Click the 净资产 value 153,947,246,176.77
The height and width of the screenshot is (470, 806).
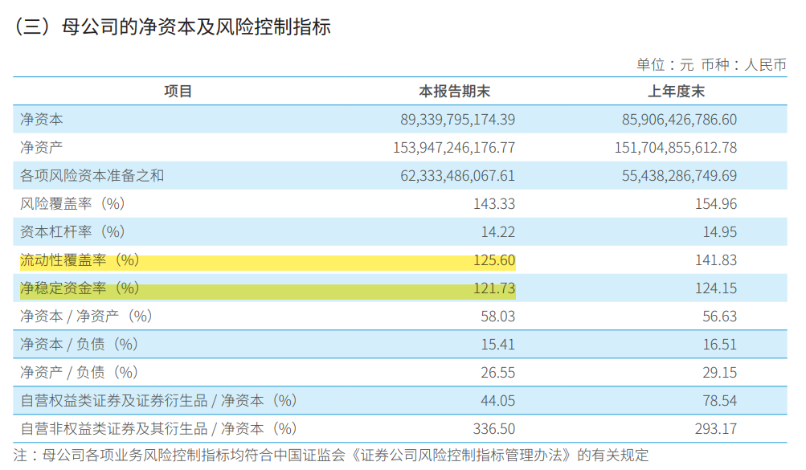pyautogui.click(x=454, y=148)
